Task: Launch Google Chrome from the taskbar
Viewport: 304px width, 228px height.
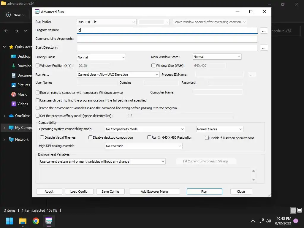Action: tap(36, 221)
